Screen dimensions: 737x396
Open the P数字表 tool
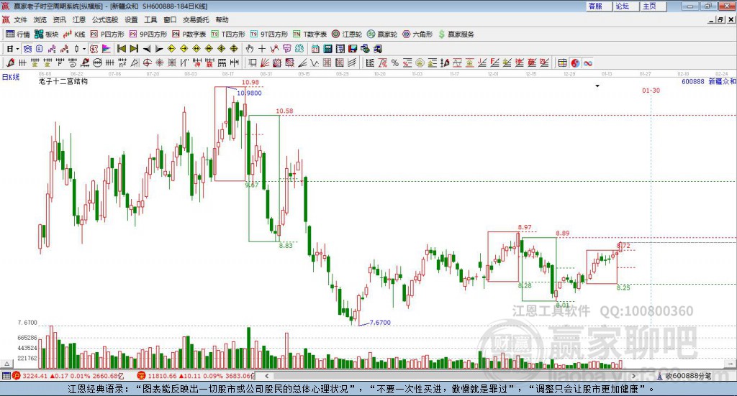[x=189, y=34]
